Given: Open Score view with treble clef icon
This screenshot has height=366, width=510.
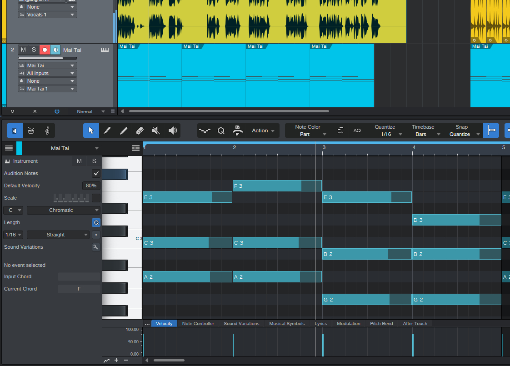Looking at the screenshot, I should click(47, 131).
